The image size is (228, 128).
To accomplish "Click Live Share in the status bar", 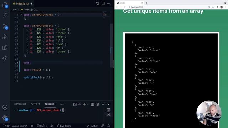I will click(x=64, y=126).
